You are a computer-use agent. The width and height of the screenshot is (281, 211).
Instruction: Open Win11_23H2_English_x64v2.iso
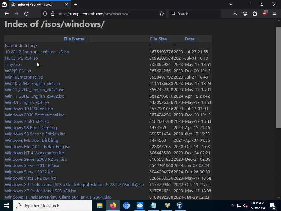(35, 96)
